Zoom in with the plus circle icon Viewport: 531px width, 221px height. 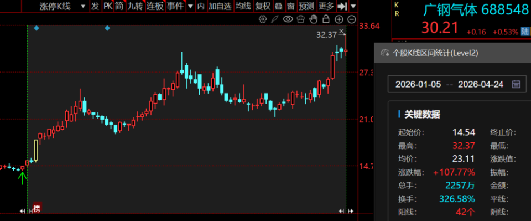339,19
